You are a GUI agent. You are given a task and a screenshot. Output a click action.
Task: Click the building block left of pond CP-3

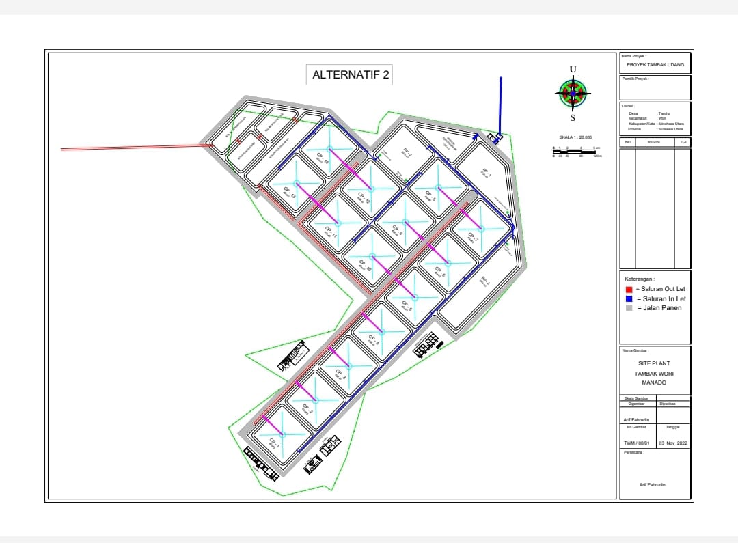pos(295,356)
